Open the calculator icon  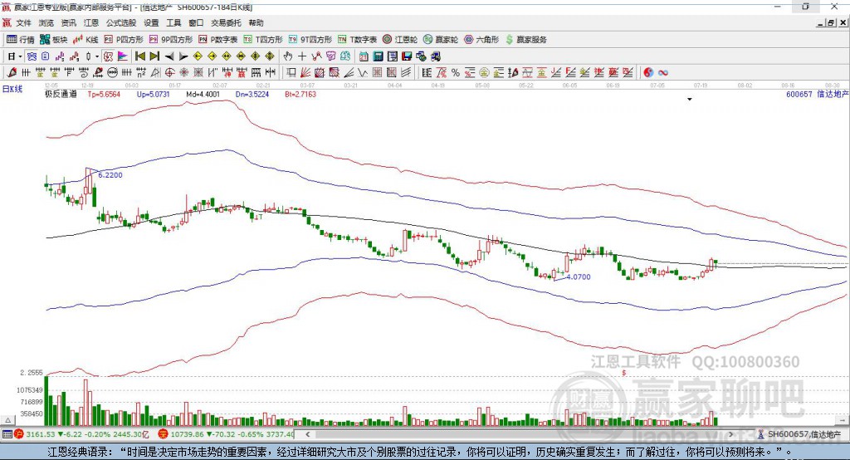pos(378,56)
